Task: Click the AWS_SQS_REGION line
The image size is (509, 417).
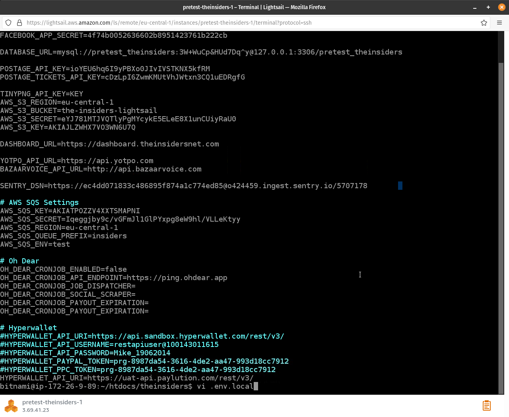Action: pos(59,228)
